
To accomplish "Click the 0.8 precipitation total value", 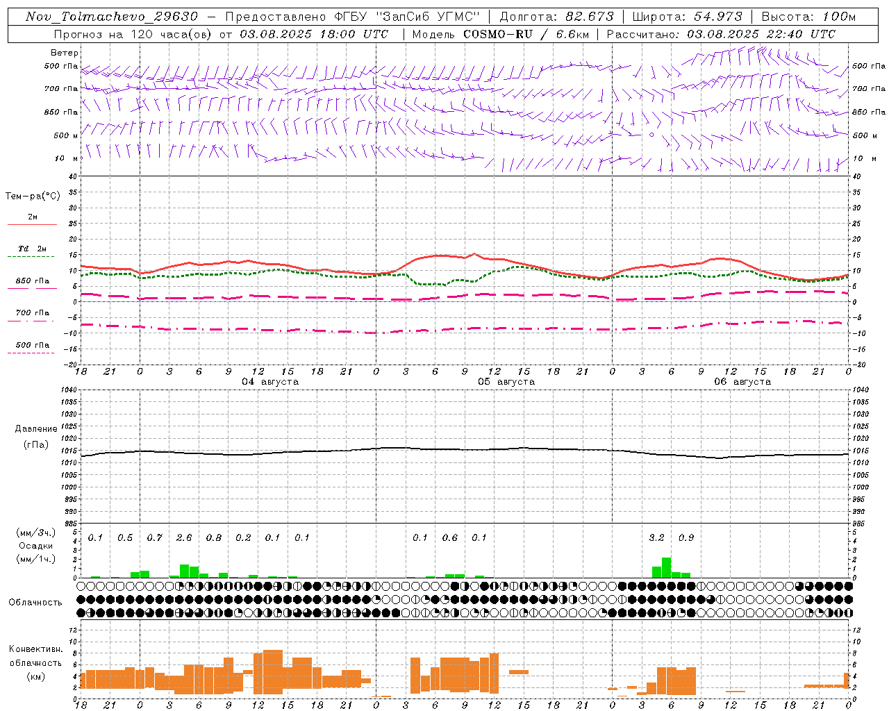I will 214,538.
